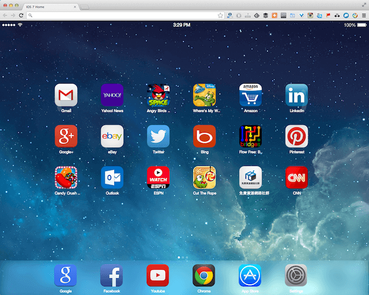Click the browser reload button
The width and height of the screenshot is (369, 295).
click(x=21, y=16)
